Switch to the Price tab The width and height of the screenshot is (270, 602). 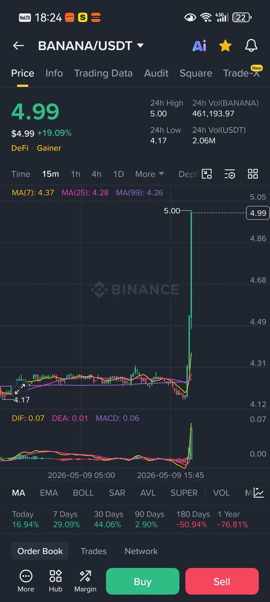tap(23, 73)
